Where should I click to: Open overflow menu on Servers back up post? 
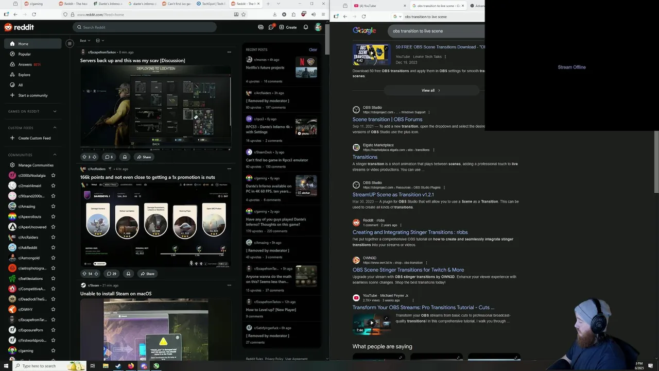[229, 52]
